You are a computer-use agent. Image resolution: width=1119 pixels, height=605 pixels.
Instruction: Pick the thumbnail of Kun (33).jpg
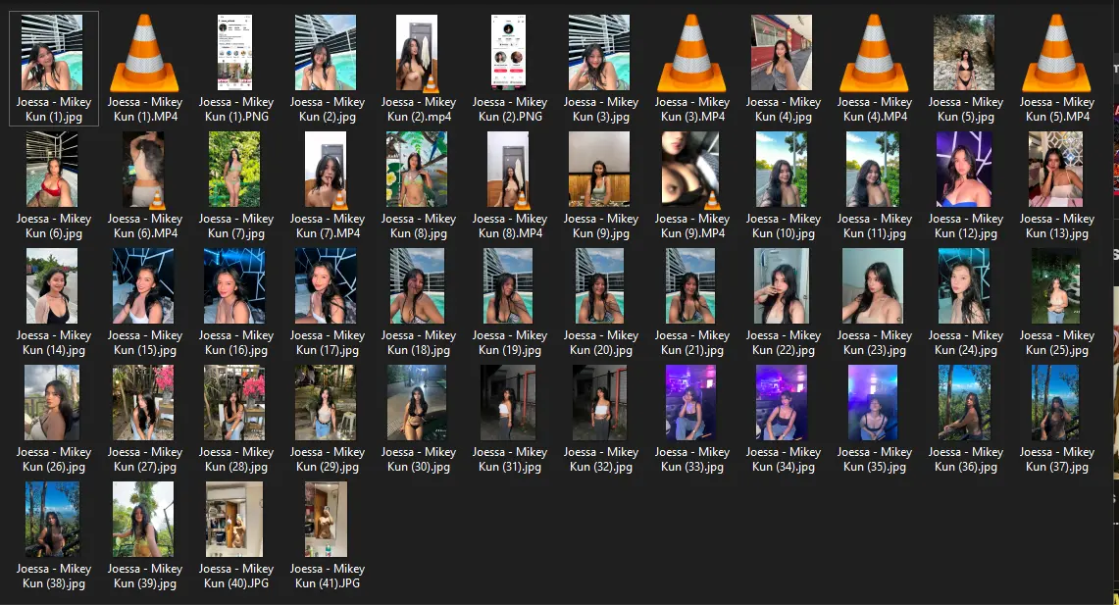[x=690, y=402]
